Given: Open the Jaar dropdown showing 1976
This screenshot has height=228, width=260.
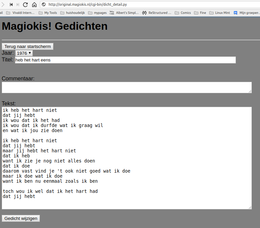Looking at the screenshot, I should pyautogui.click(x=24, y=53).
